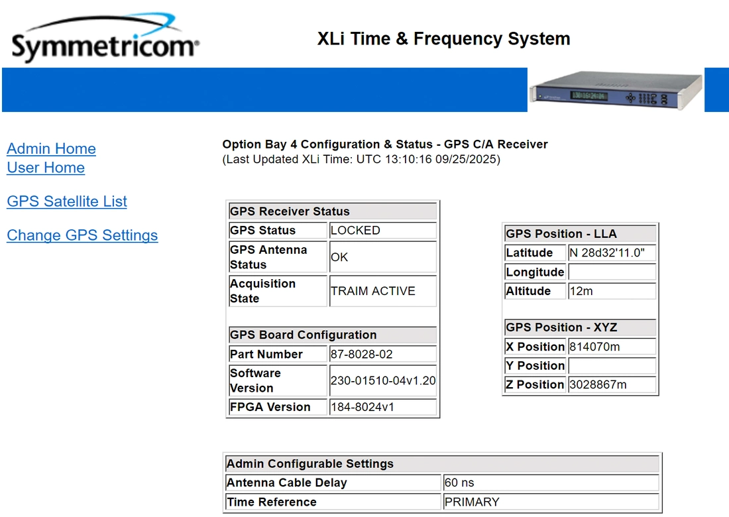Select the Altitude label
The image size is (729, 517).
tap(535, 291)
